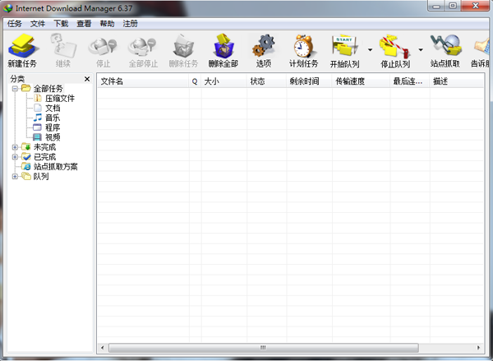Image resolution: width=493 pixels, height=361 pixels.
Task: Select 音乐 category
Action: (53, 118)
